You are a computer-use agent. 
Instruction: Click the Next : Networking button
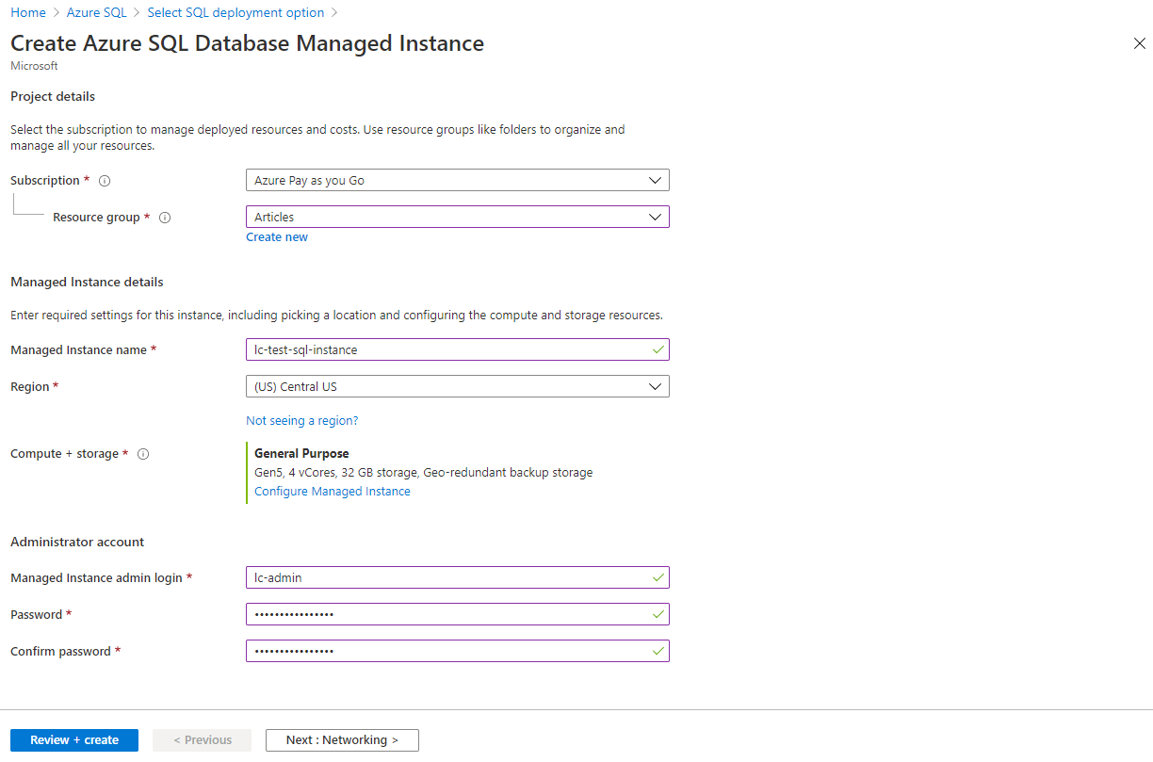342,740
